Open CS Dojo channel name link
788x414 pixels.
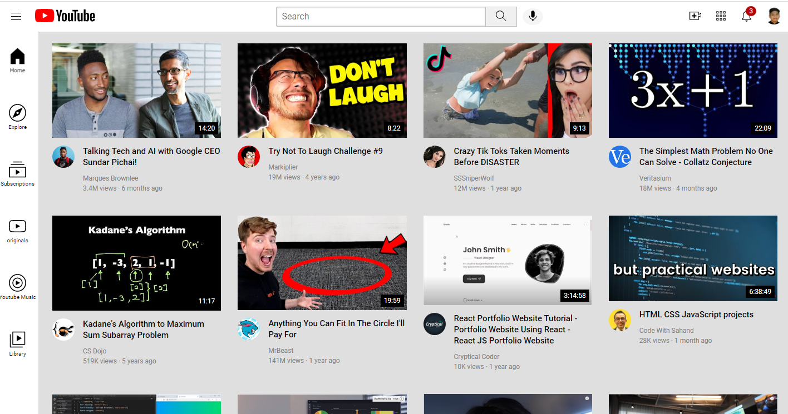95,351
